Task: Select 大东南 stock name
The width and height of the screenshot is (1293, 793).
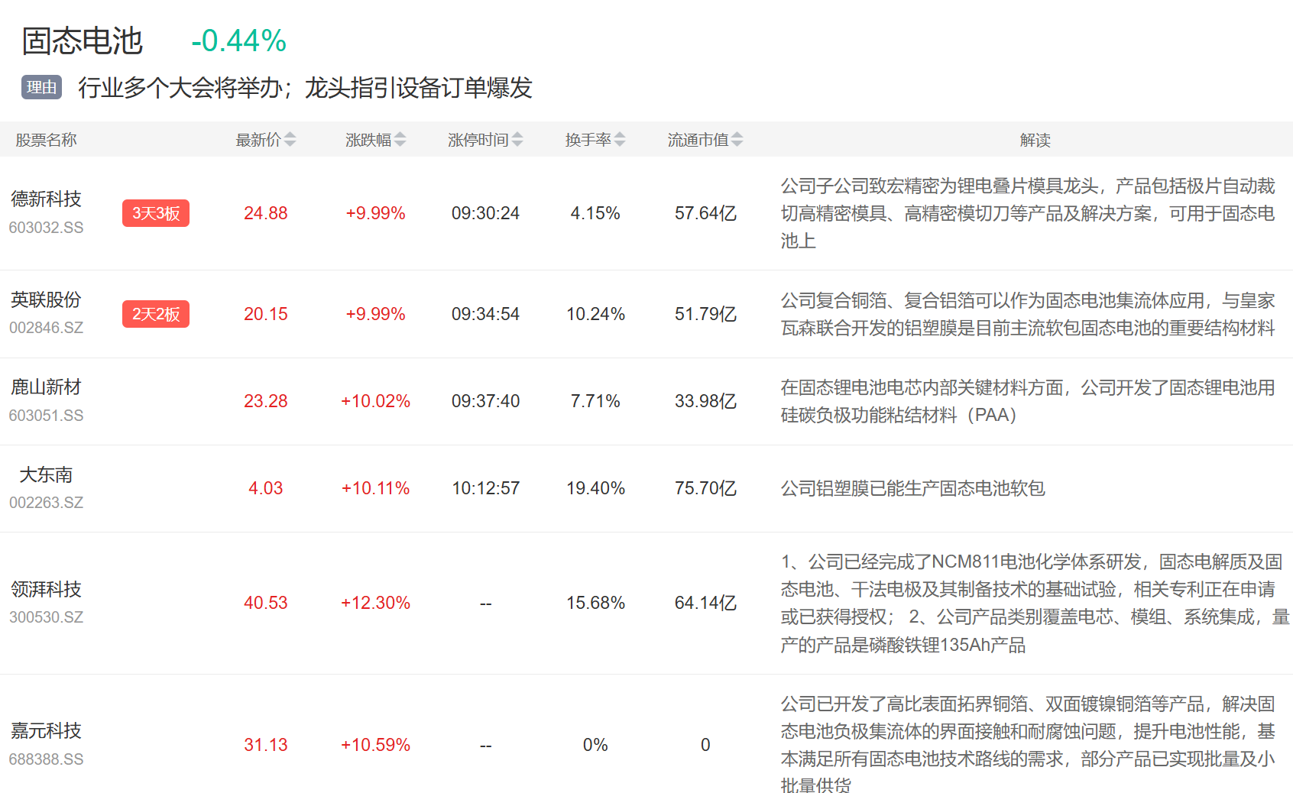Action: pos(46,475)
